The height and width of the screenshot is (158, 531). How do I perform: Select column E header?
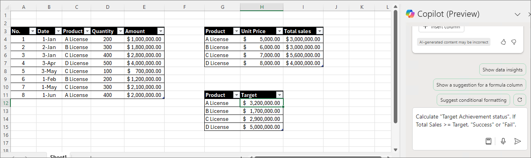click(144, 7)
